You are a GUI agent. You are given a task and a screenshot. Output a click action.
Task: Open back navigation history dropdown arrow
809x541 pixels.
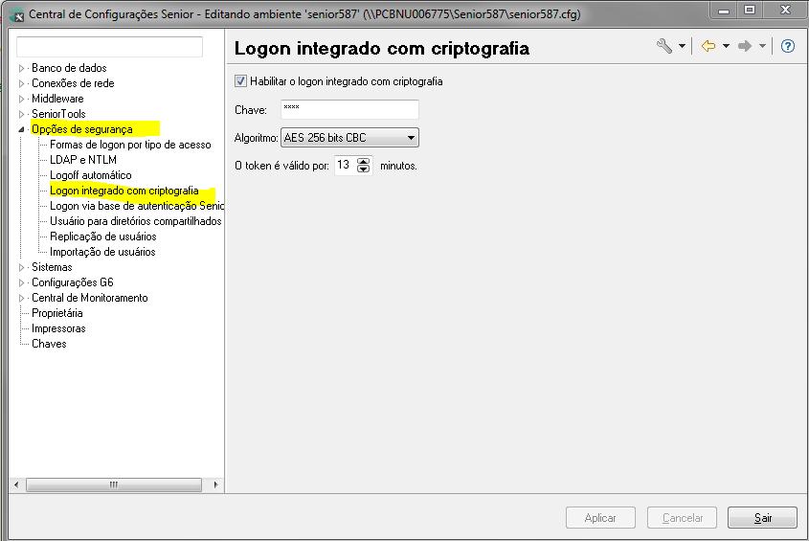coord(726,46)
